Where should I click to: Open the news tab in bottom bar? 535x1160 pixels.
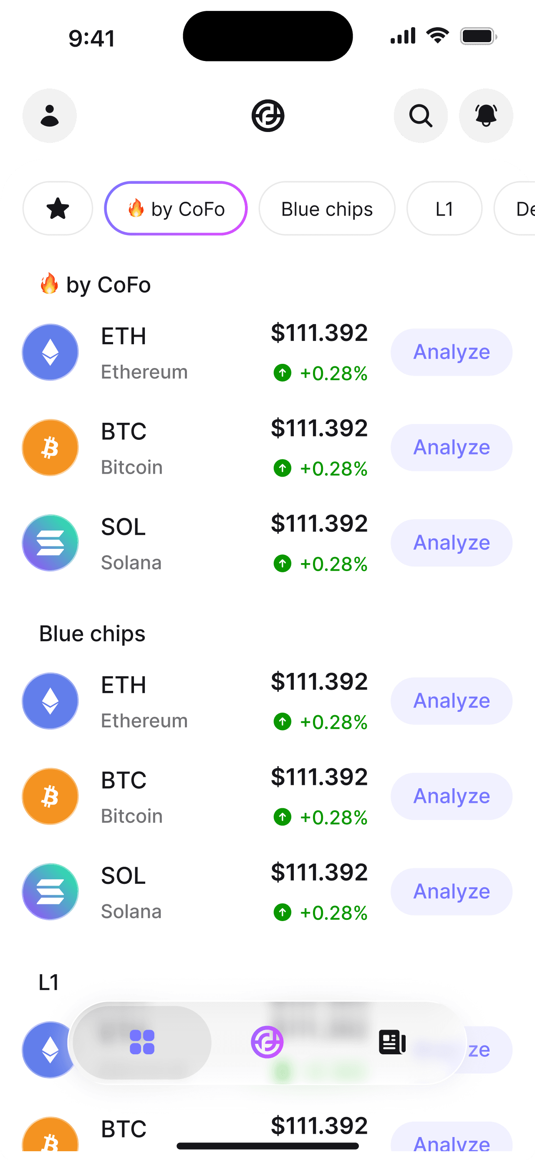(x=392, y=1042)
